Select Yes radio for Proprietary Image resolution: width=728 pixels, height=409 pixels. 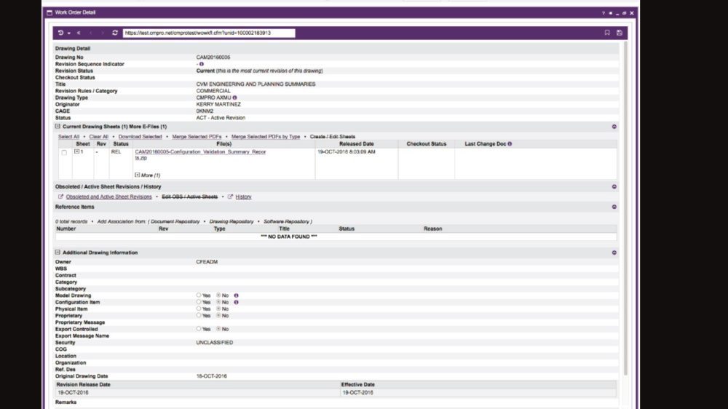click(199, 316)
